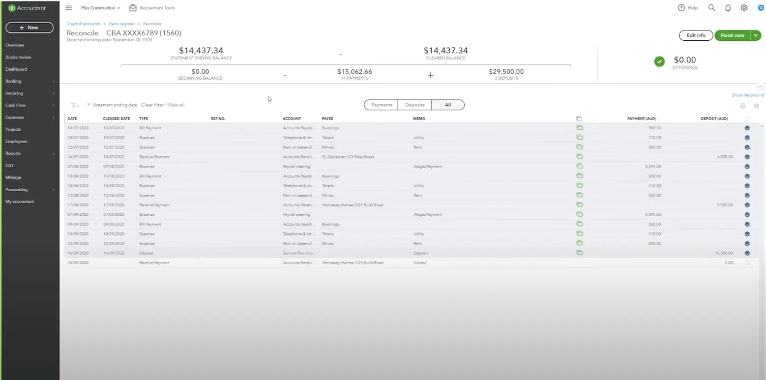Open the Finish now dropdown arrow
This screenshot has width=766, height=380.
[756, 35]
